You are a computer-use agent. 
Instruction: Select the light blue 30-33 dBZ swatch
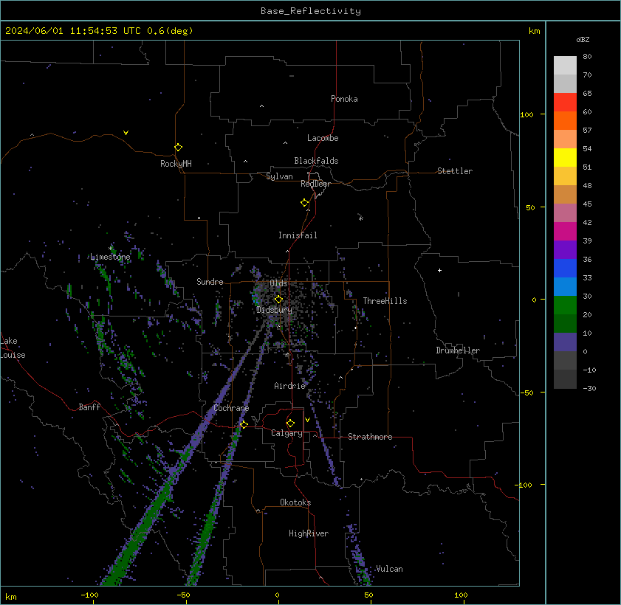coord(565,286)
